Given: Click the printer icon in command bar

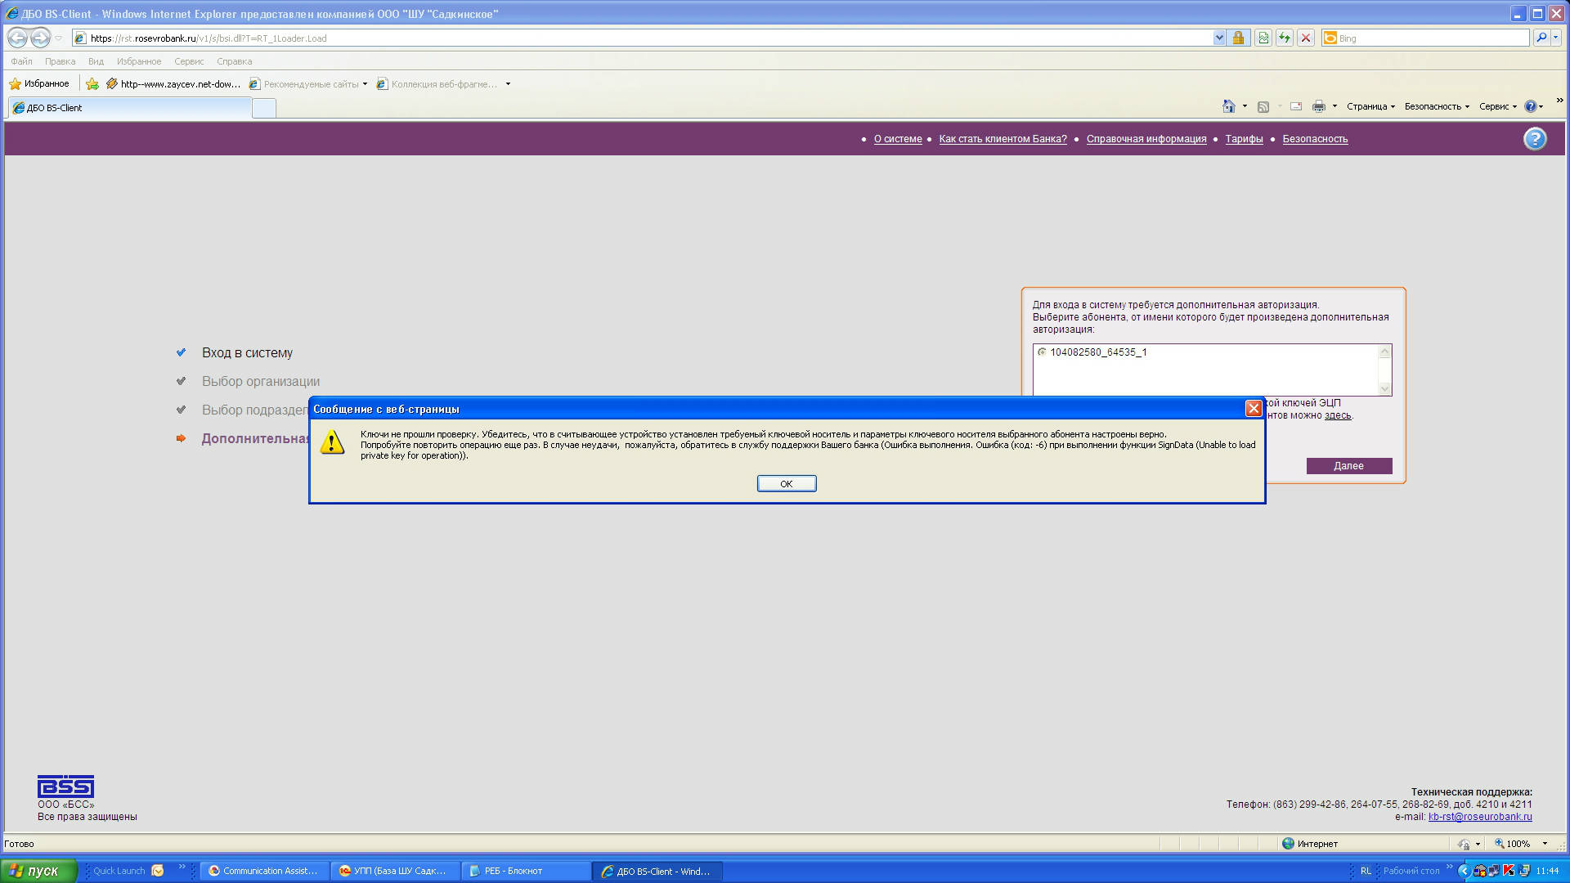Looking at the screenshot, I should pyautogui.click(x=1318, y=106).
